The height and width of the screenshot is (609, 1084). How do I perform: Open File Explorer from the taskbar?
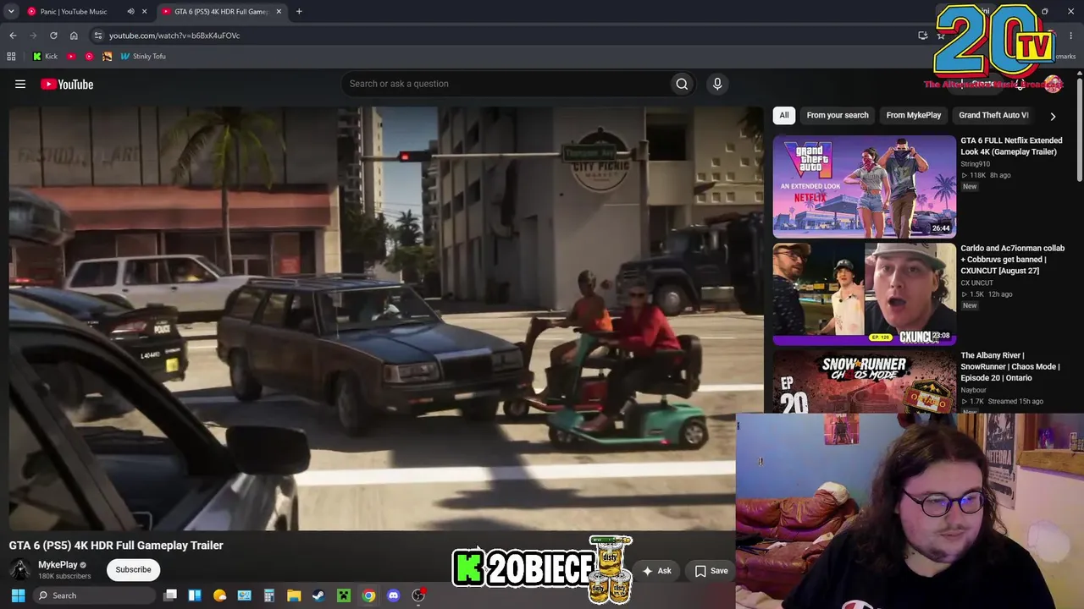coord(294,595)
